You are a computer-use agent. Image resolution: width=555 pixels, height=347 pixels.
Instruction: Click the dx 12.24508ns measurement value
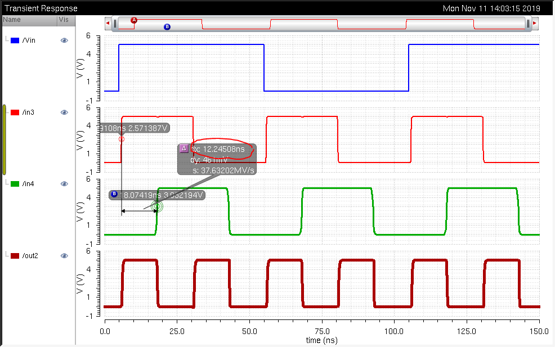(218, 149)
